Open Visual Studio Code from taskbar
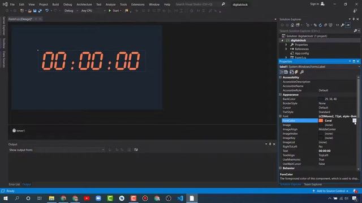 (180, 198)
